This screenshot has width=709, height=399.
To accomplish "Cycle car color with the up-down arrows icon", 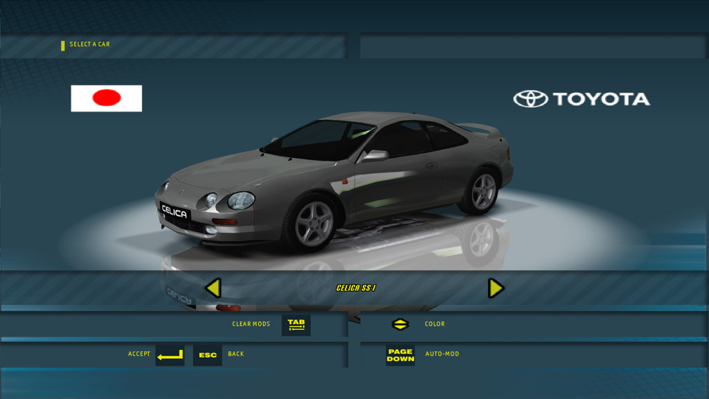I will point(400,324).
